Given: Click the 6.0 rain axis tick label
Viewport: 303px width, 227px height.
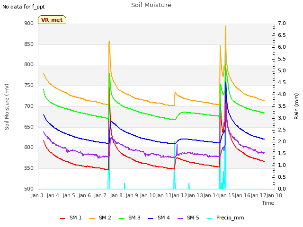Looking at the screenshot, I should coord(282,47).
